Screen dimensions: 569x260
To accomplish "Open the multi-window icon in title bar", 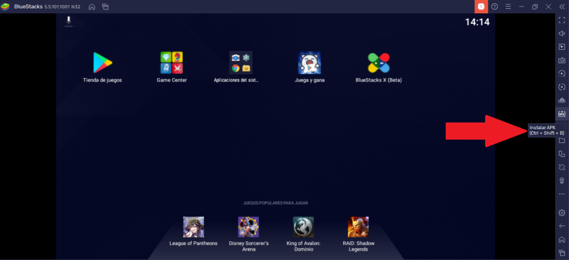I will (105, 7).
